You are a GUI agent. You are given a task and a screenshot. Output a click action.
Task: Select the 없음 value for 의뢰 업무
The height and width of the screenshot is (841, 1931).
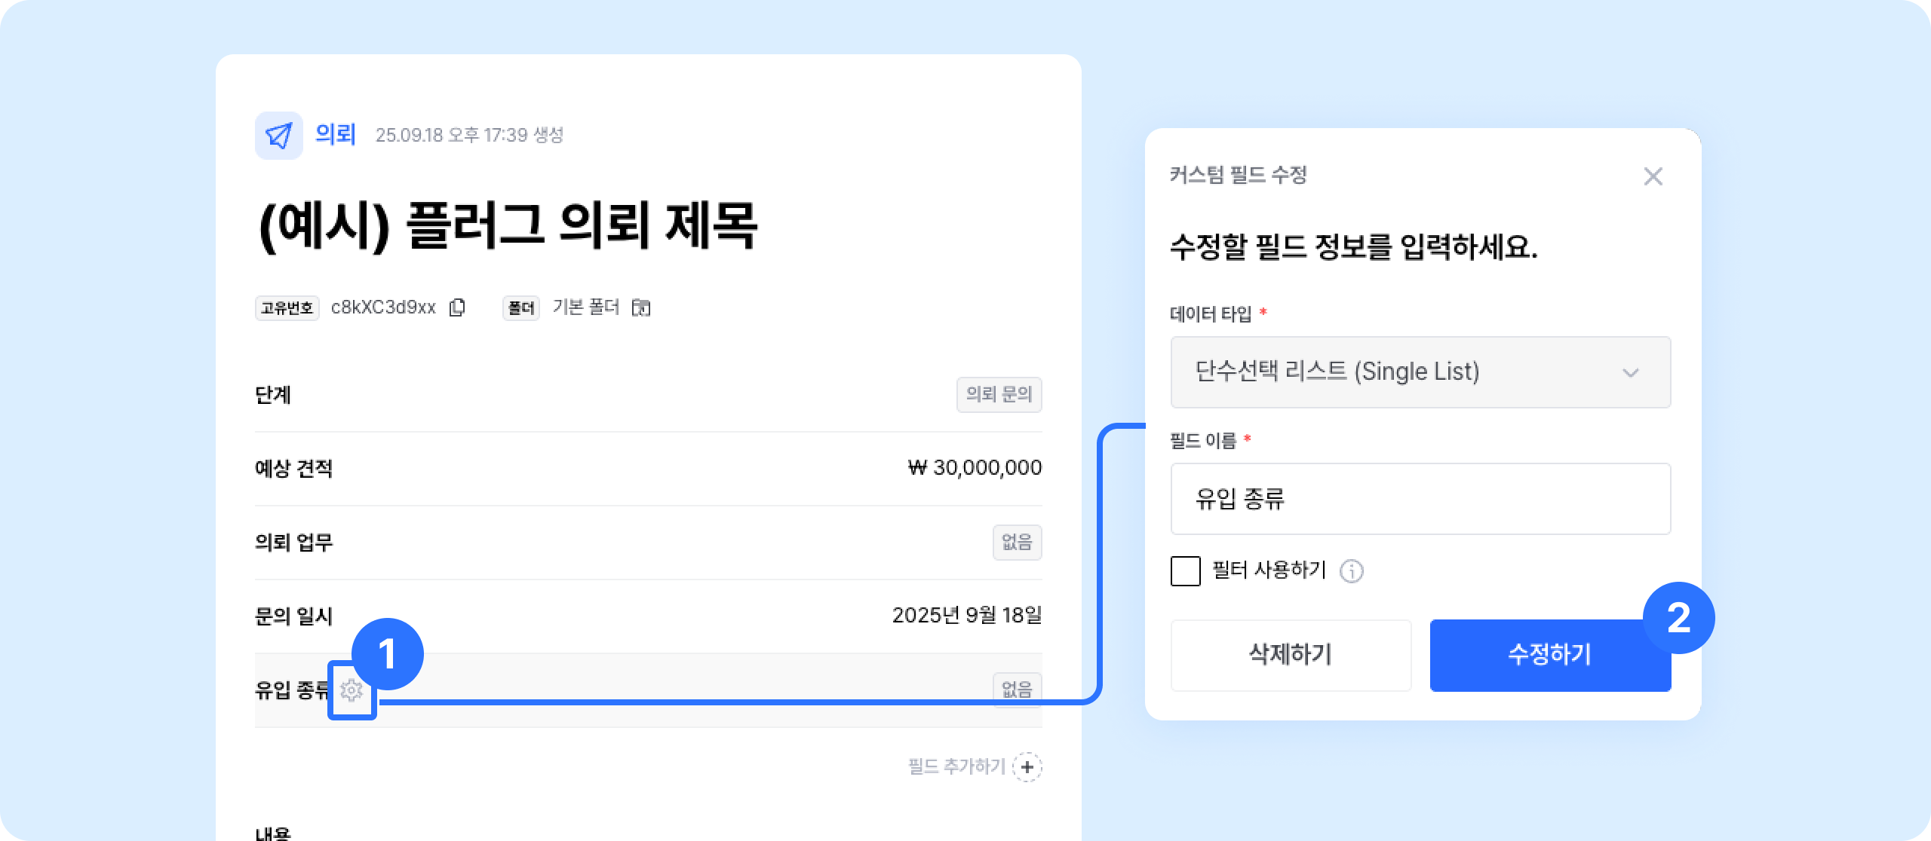tap(1017, 542)
